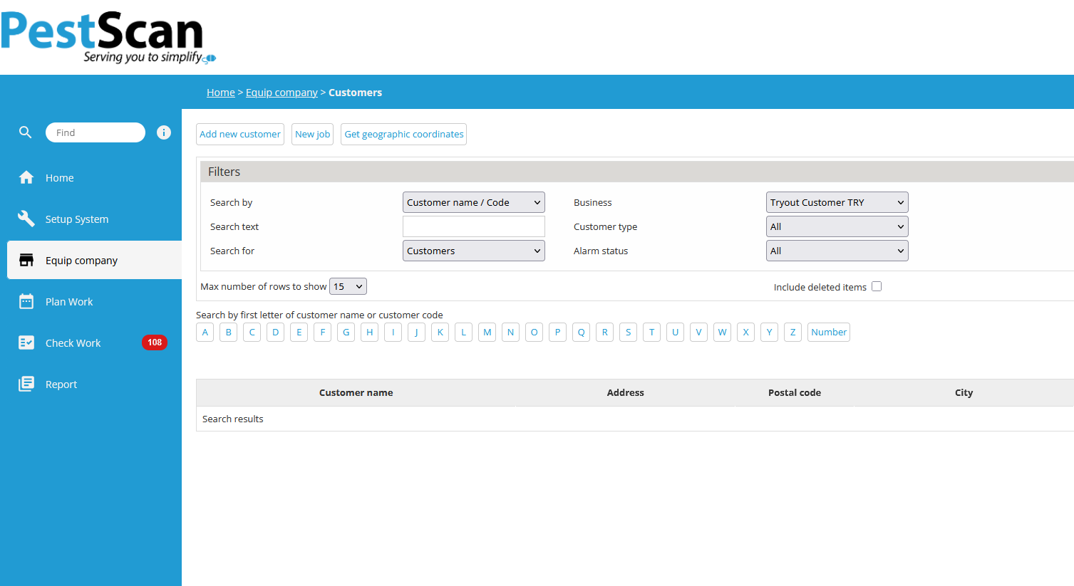
Task: Filter customers by letter F
Action: coord(323,332)
